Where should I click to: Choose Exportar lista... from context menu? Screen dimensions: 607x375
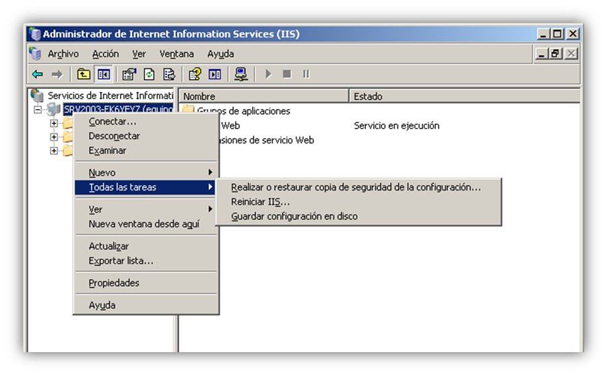(x=146, y=261)
